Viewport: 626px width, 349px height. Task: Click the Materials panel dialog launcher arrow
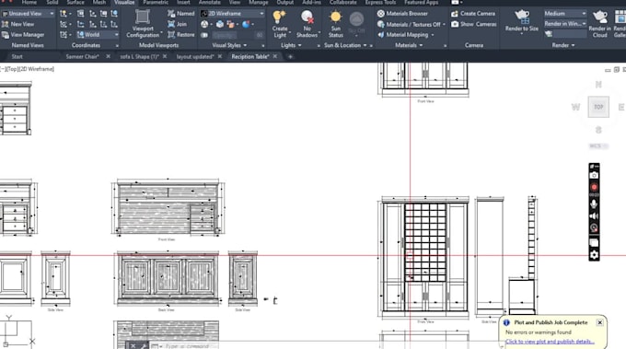[446, 46]
